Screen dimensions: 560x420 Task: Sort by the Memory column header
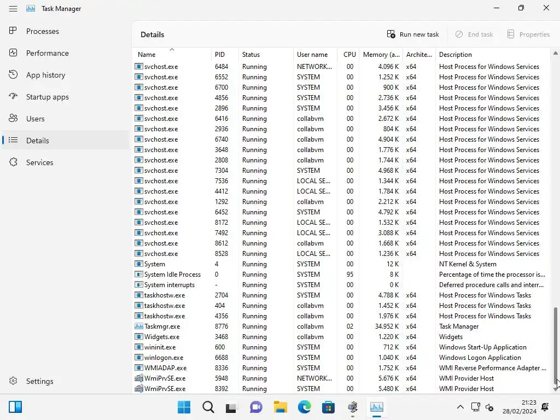coord(381,55)
